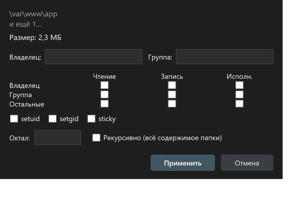Focus the Октал input field
This screenshot has width=292, height=202.
click(58, 138)
